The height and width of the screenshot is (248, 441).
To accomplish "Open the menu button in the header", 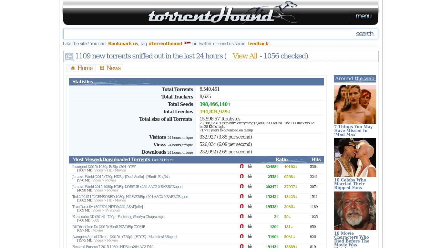I will tap(364, 16).
